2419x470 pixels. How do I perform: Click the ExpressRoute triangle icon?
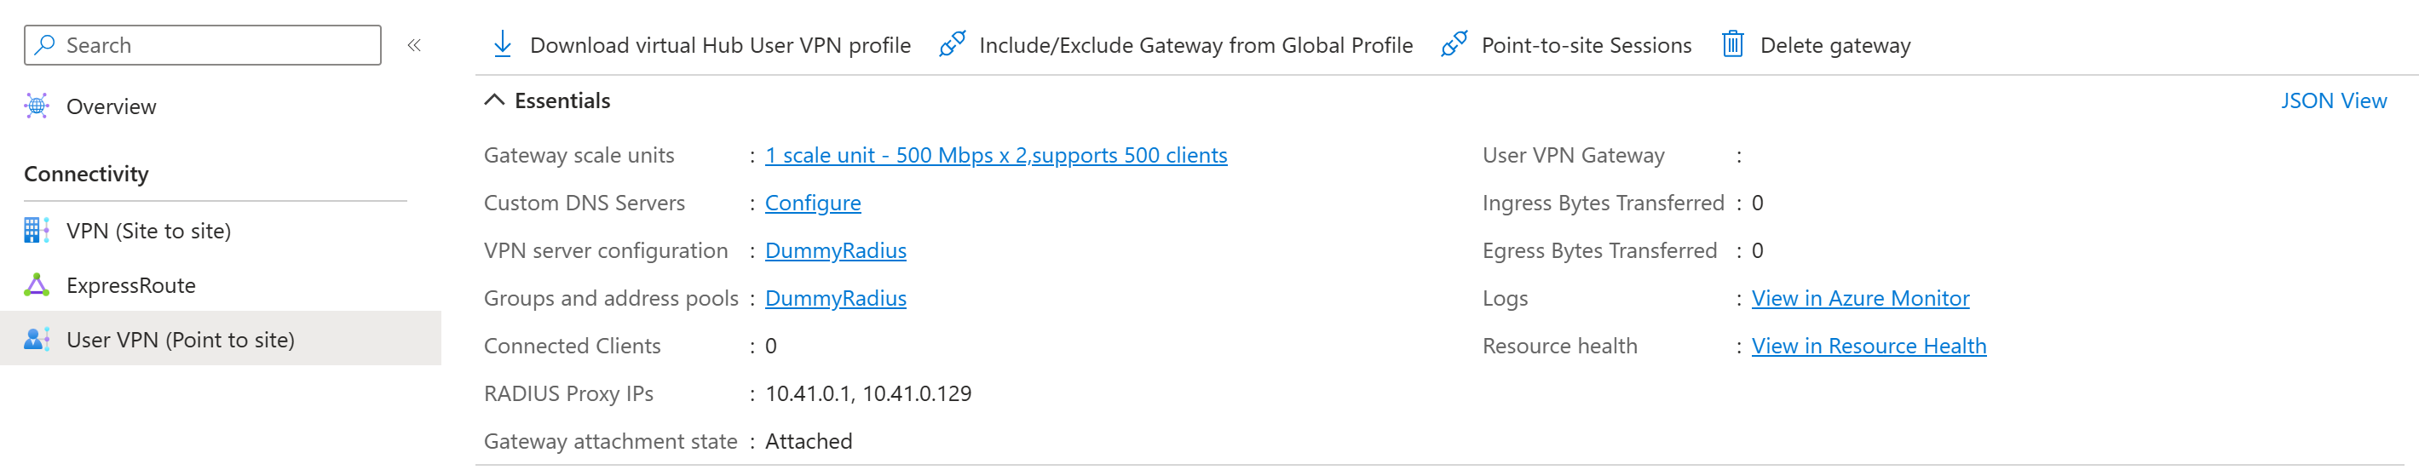pyautogui.click(x=37, y=285)
